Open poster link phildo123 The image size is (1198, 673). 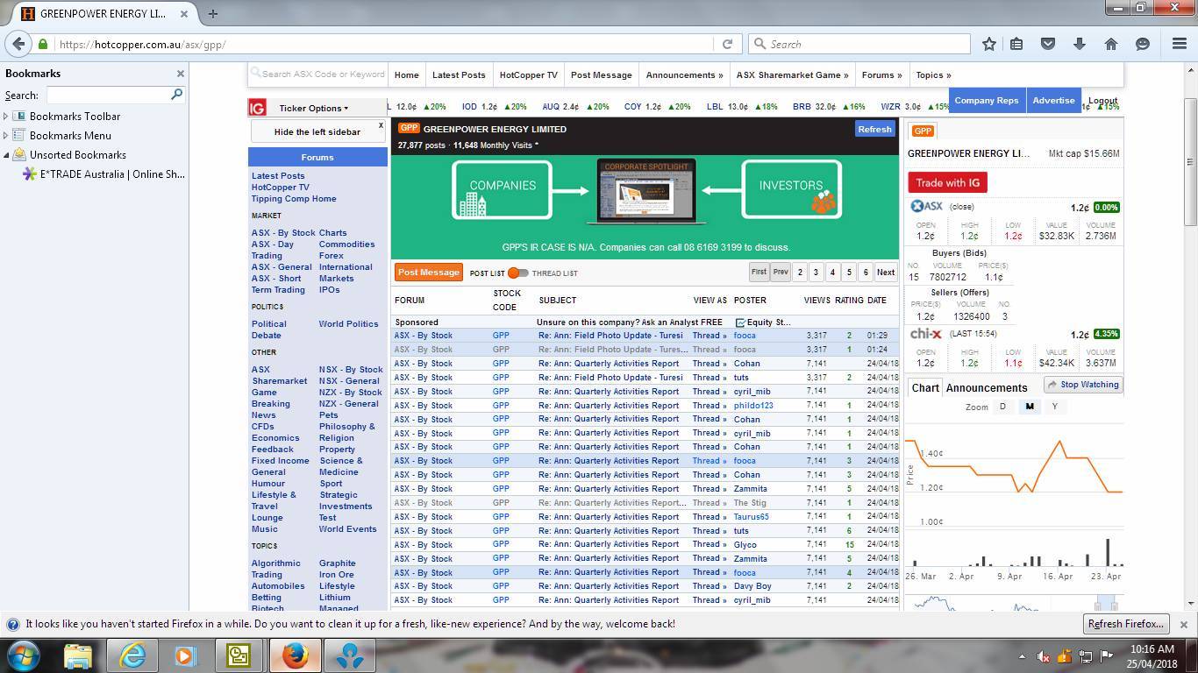click(753, 405)
